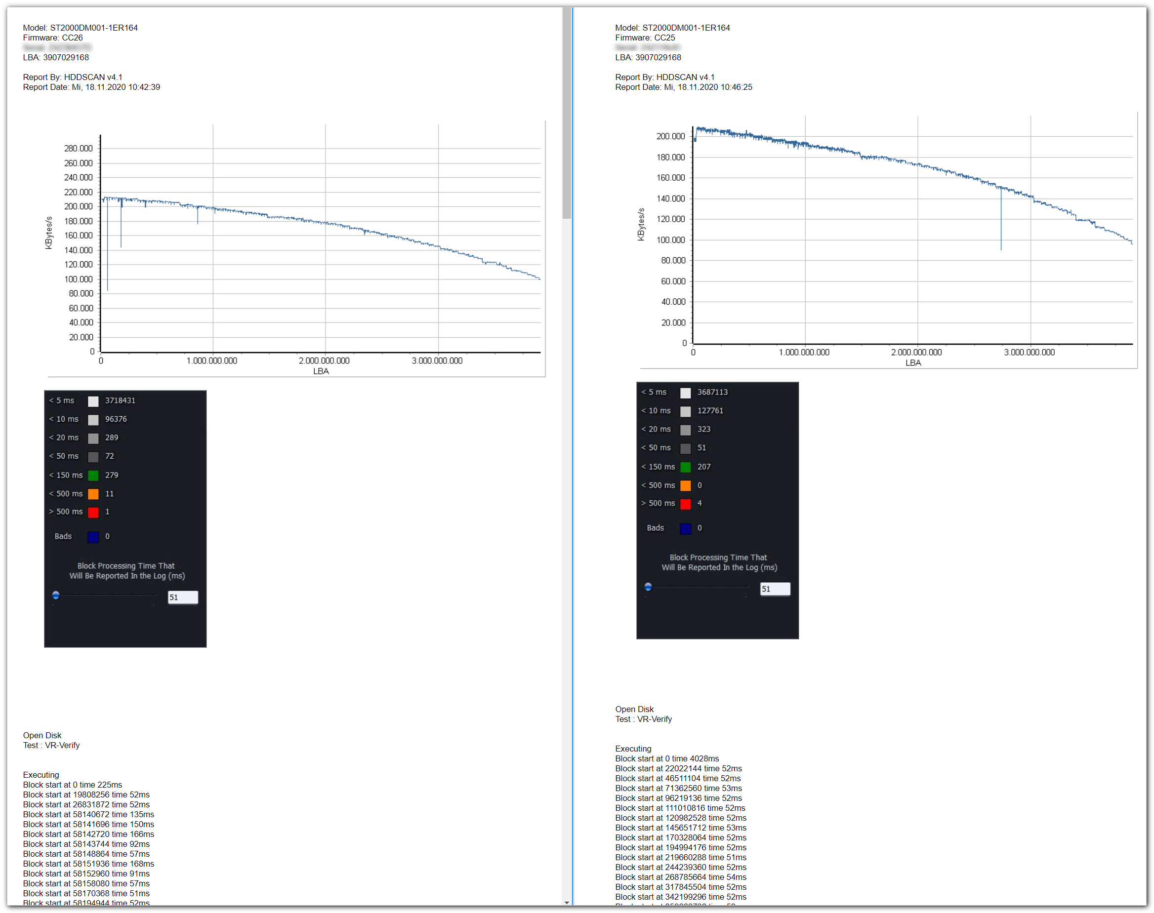Click the dark blue Bads swatch in left report

point(93,537)
